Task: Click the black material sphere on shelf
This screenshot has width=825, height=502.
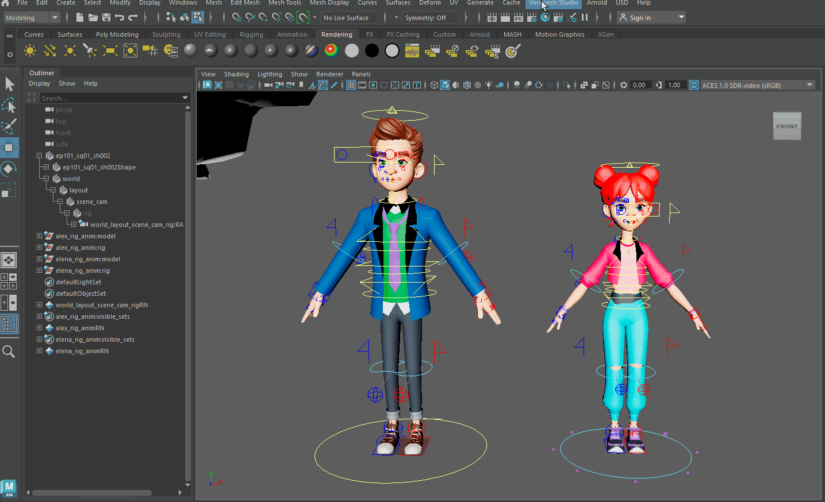Action: point(372,51)
